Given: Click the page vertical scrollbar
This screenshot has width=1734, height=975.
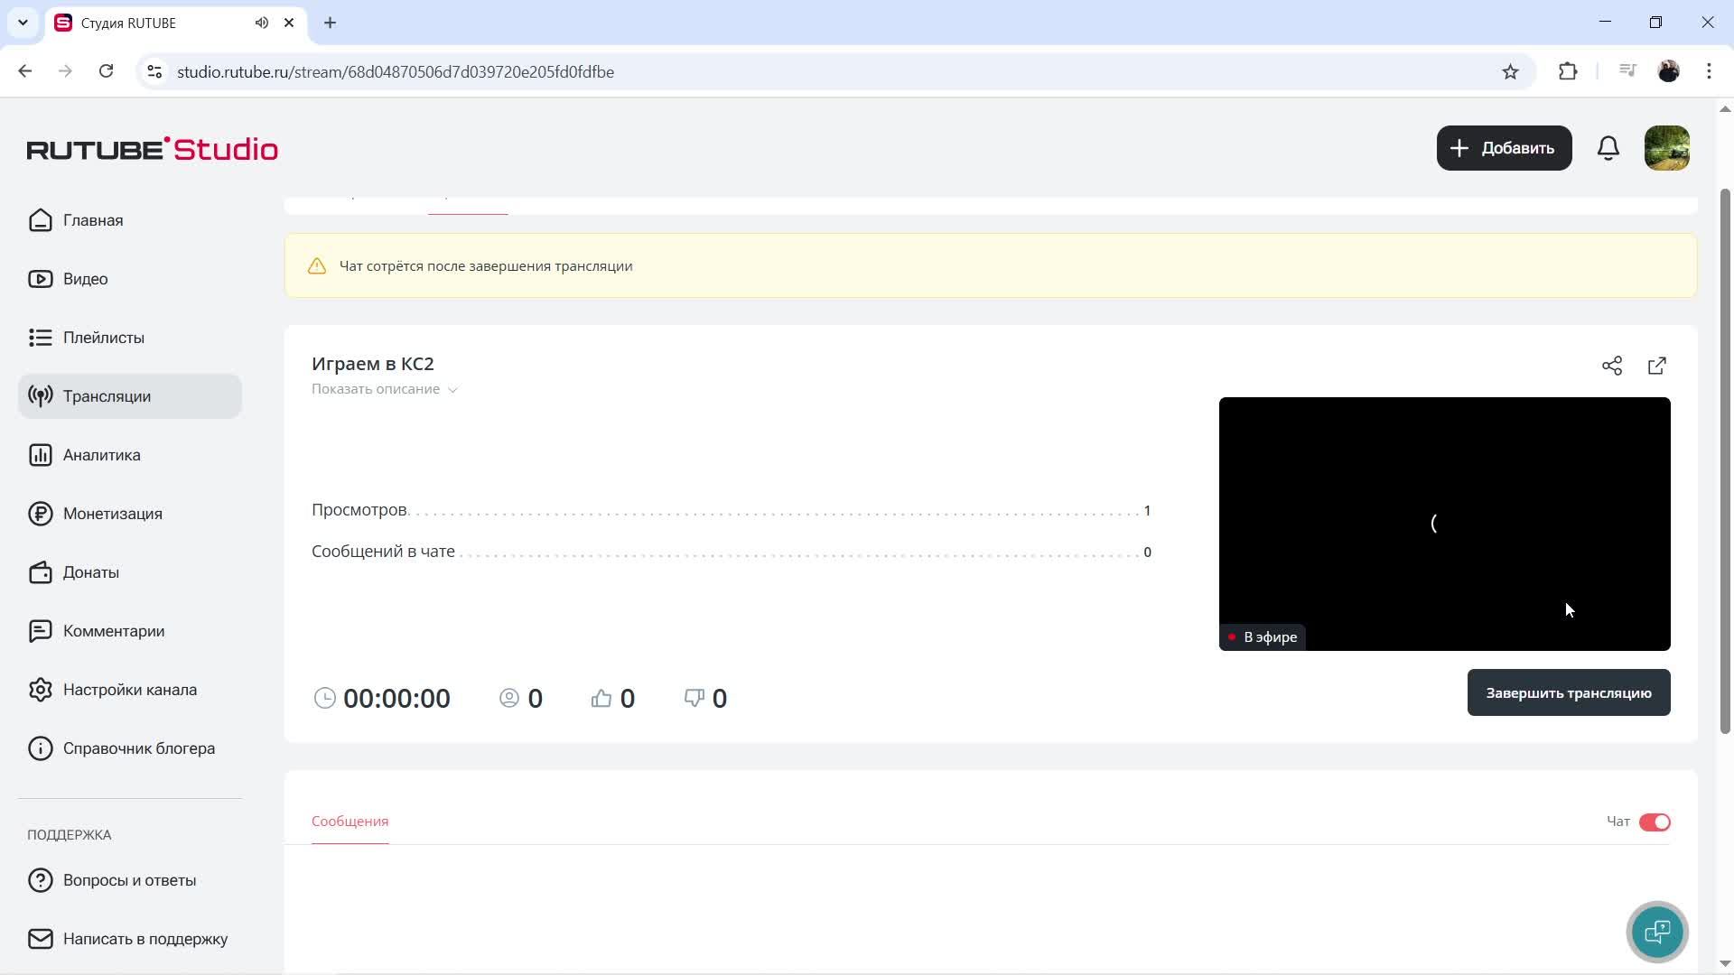Looking at the screenshot, I should coord(1725,460).
